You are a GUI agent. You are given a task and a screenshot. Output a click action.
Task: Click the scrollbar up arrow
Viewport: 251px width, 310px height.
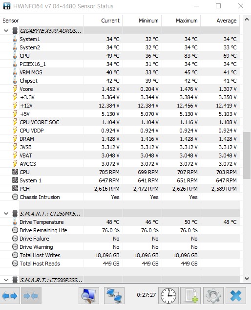point(247,20)
